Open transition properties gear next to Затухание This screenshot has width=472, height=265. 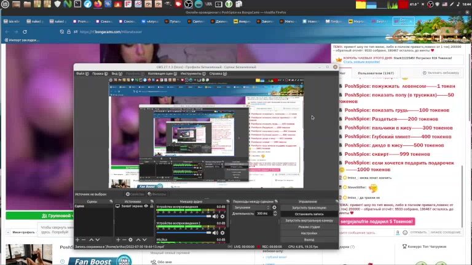275,207
